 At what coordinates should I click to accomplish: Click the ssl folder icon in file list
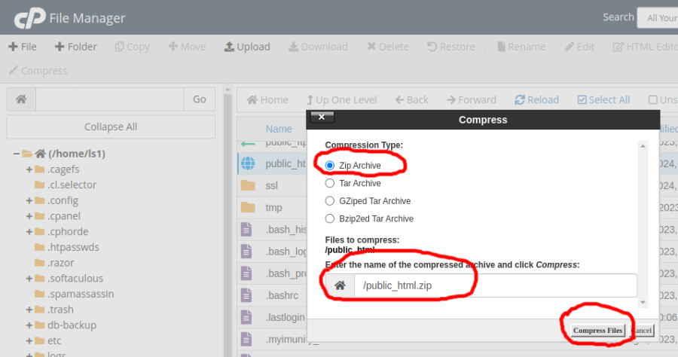pyautogui.click(x=248, y=185)
